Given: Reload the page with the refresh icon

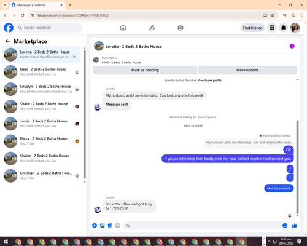Looking at the screenshot, I should (23, 15).
